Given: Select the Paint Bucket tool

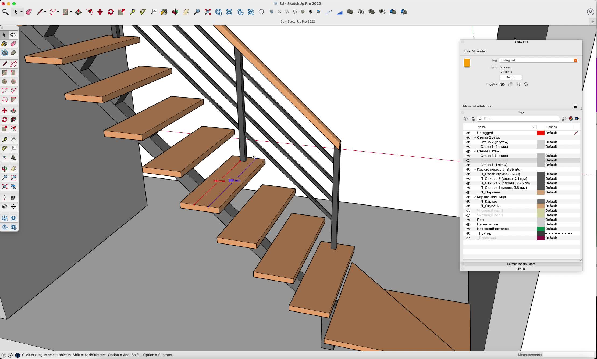Looking at the screenshot, I should (x=4, y=44).
